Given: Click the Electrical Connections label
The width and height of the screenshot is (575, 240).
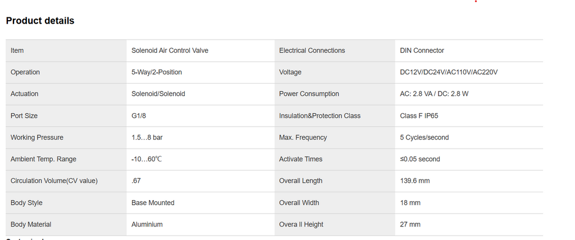Looking at the screenshot, I should [x=312, y=50].
